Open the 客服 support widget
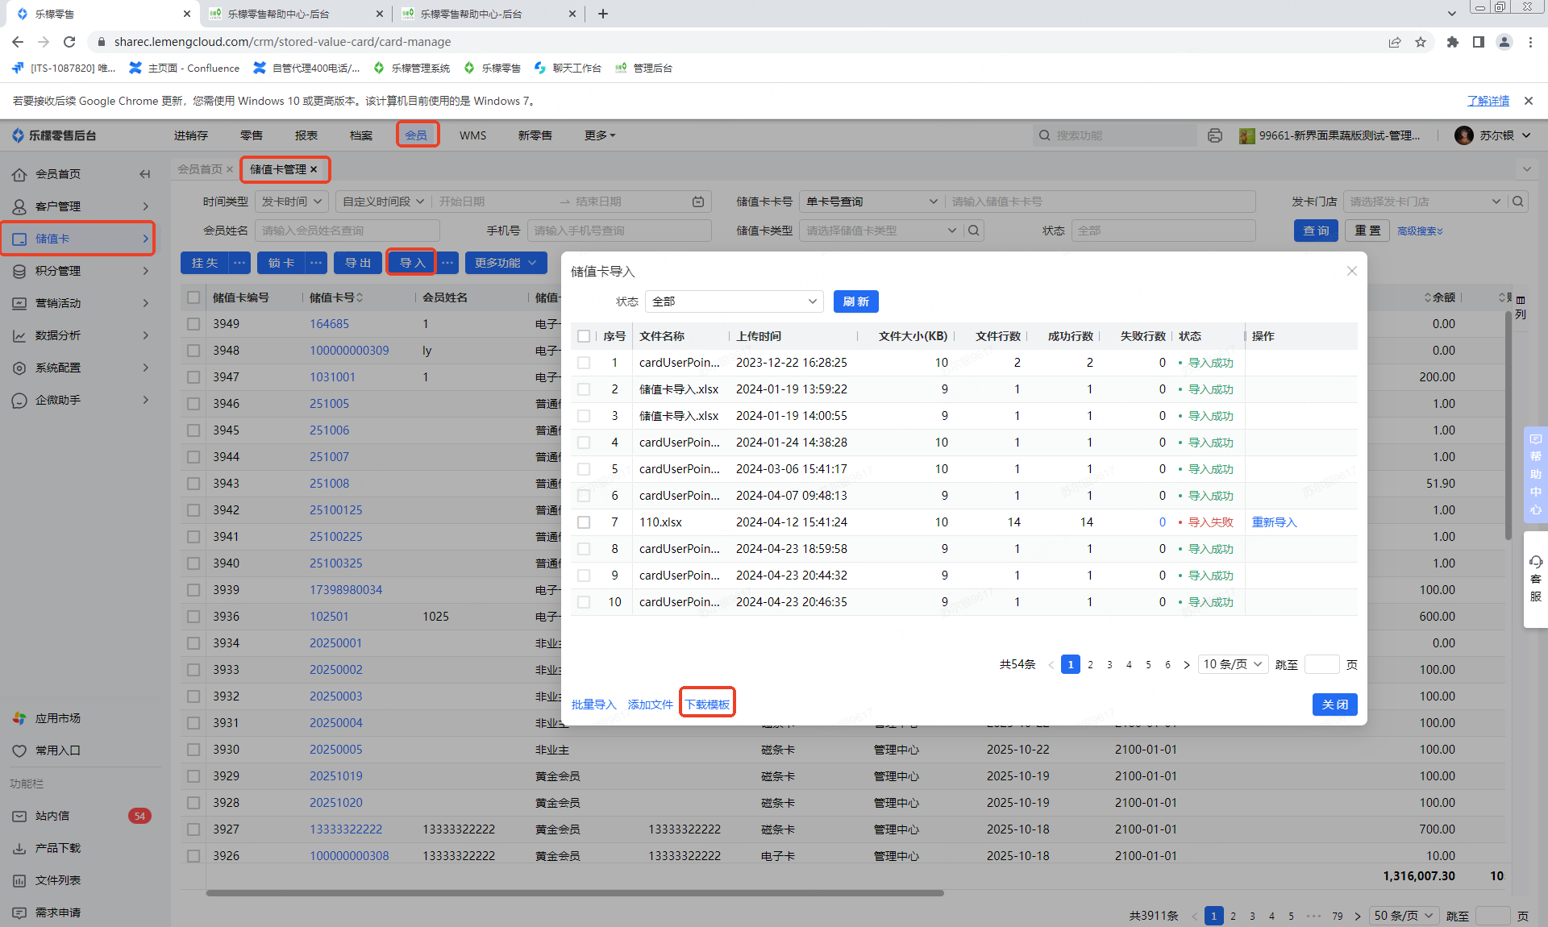This screenshot has width=1548, height=927. (1535, 579)
